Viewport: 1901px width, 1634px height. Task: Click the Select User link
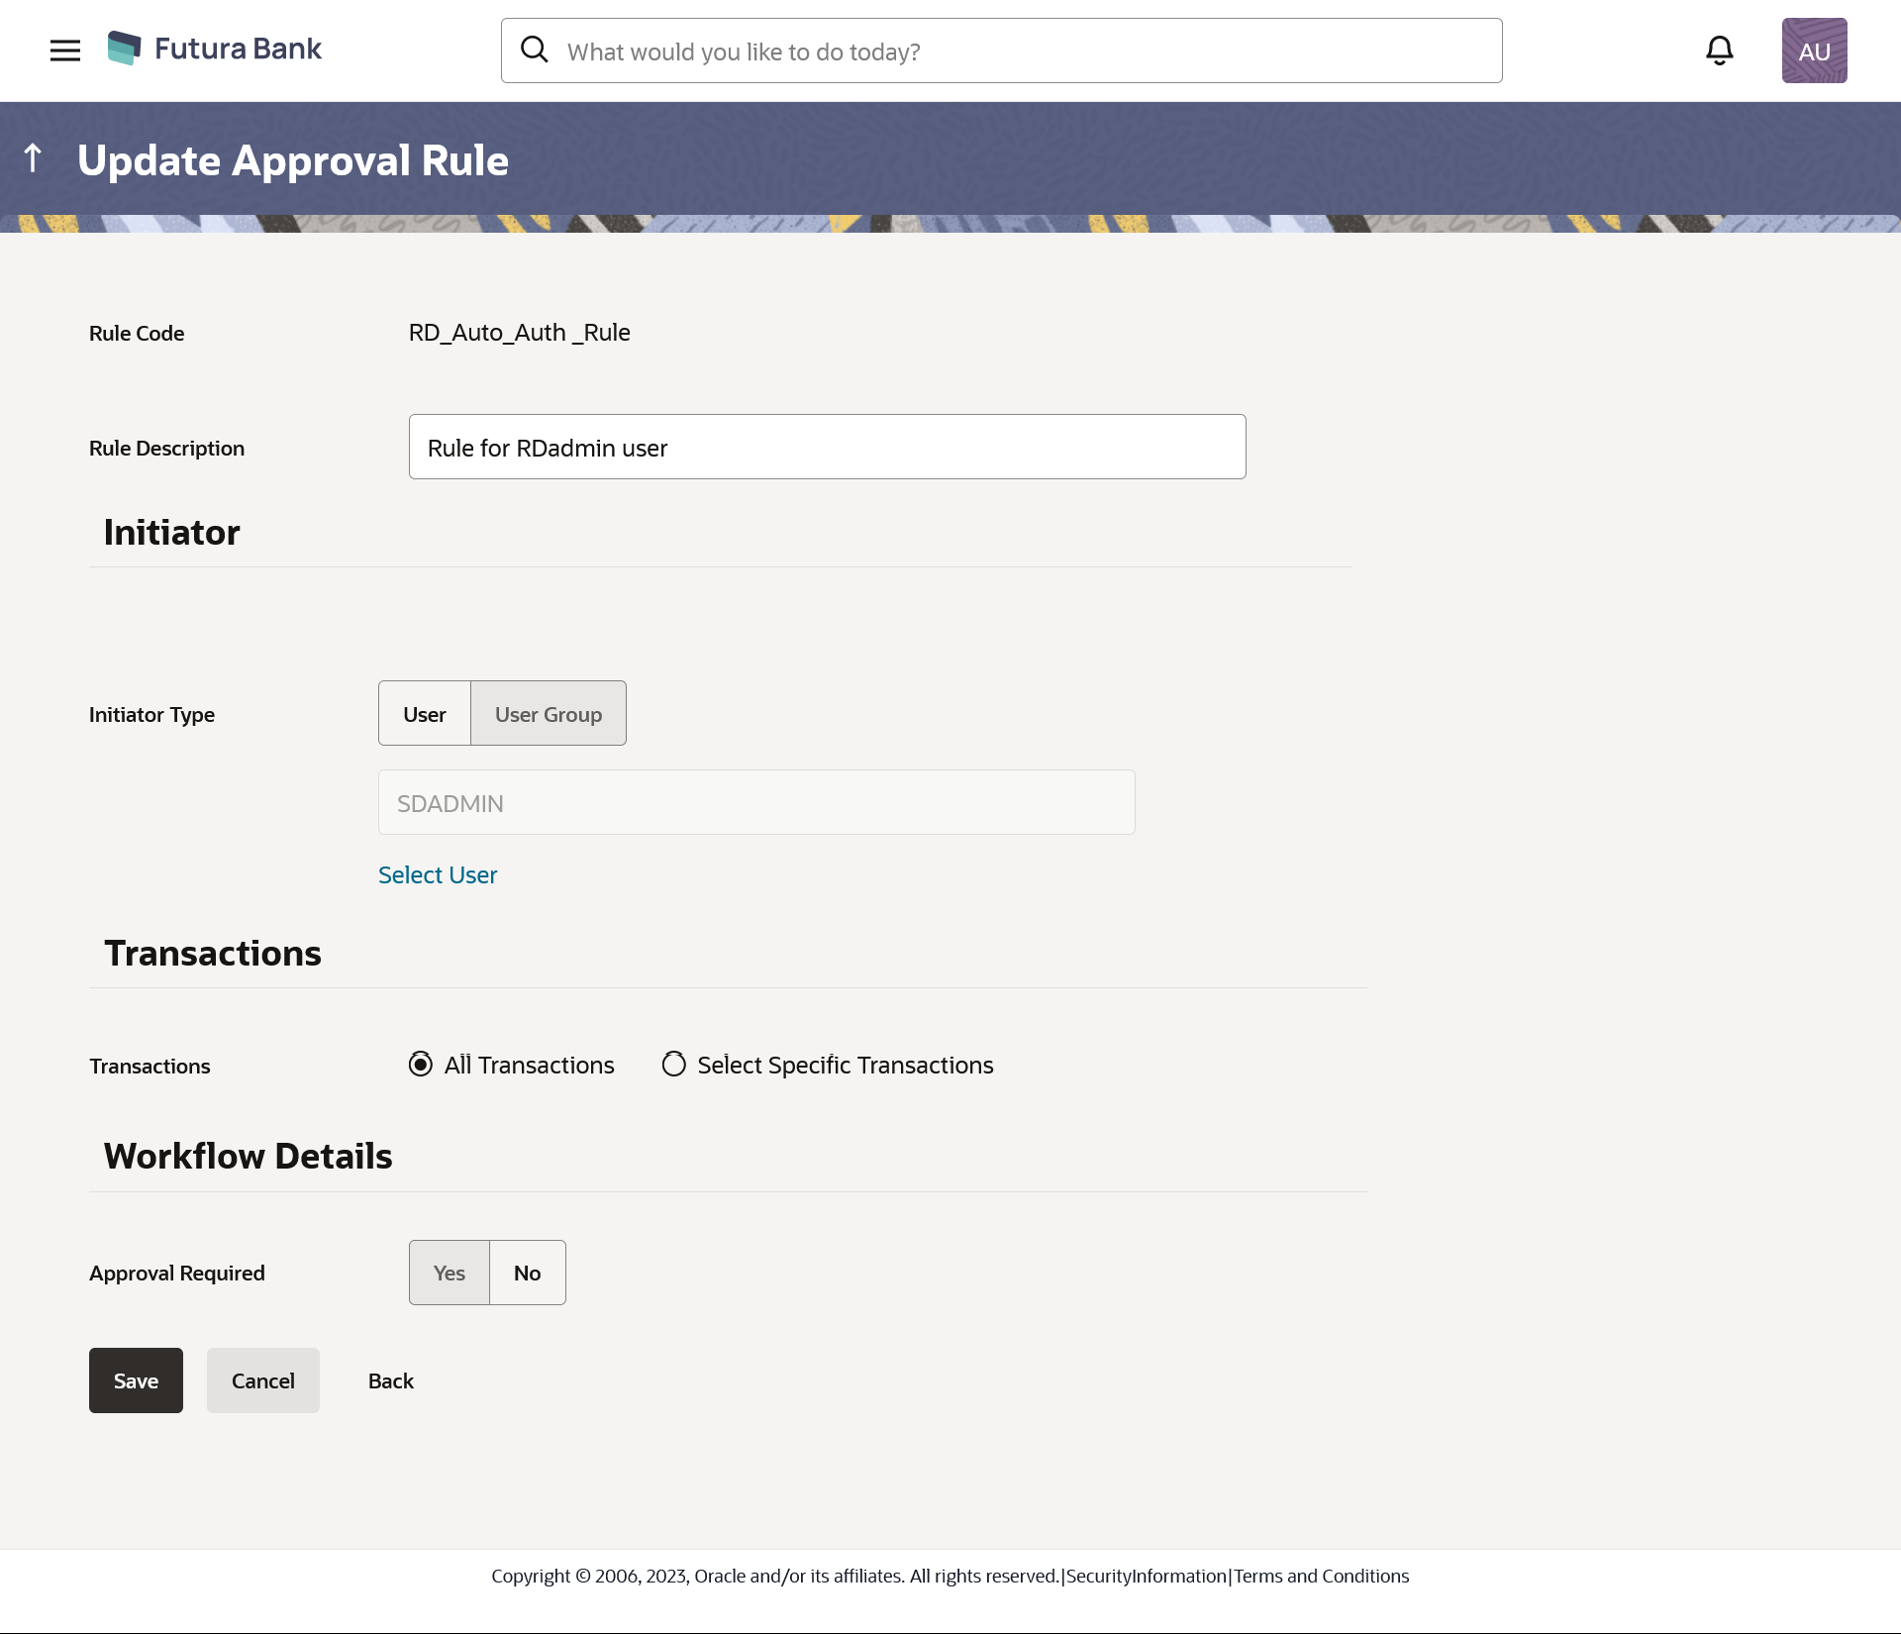(438, 875)
